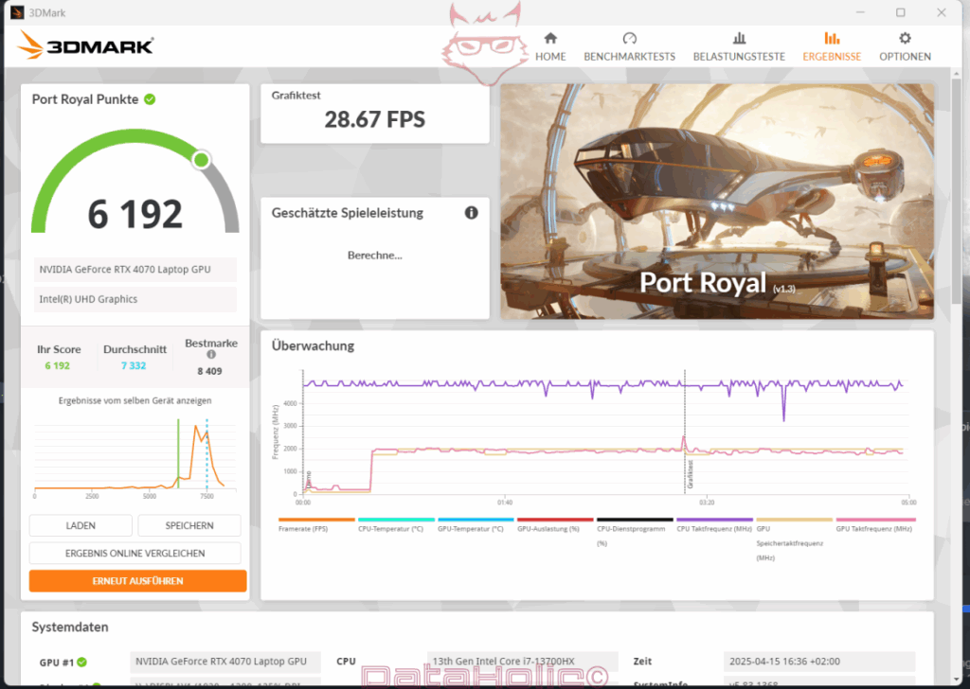Screen dimensions: 970x689
Task: Toggle GPU Speichertaktfrequenz legend entry
Action: point(794,540)
